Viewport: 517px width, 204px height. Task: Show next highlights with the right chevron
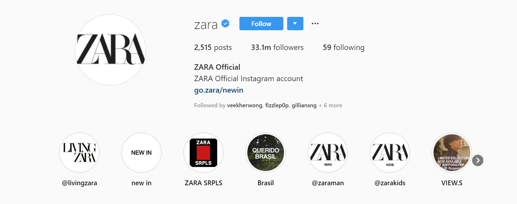point(478,160)
